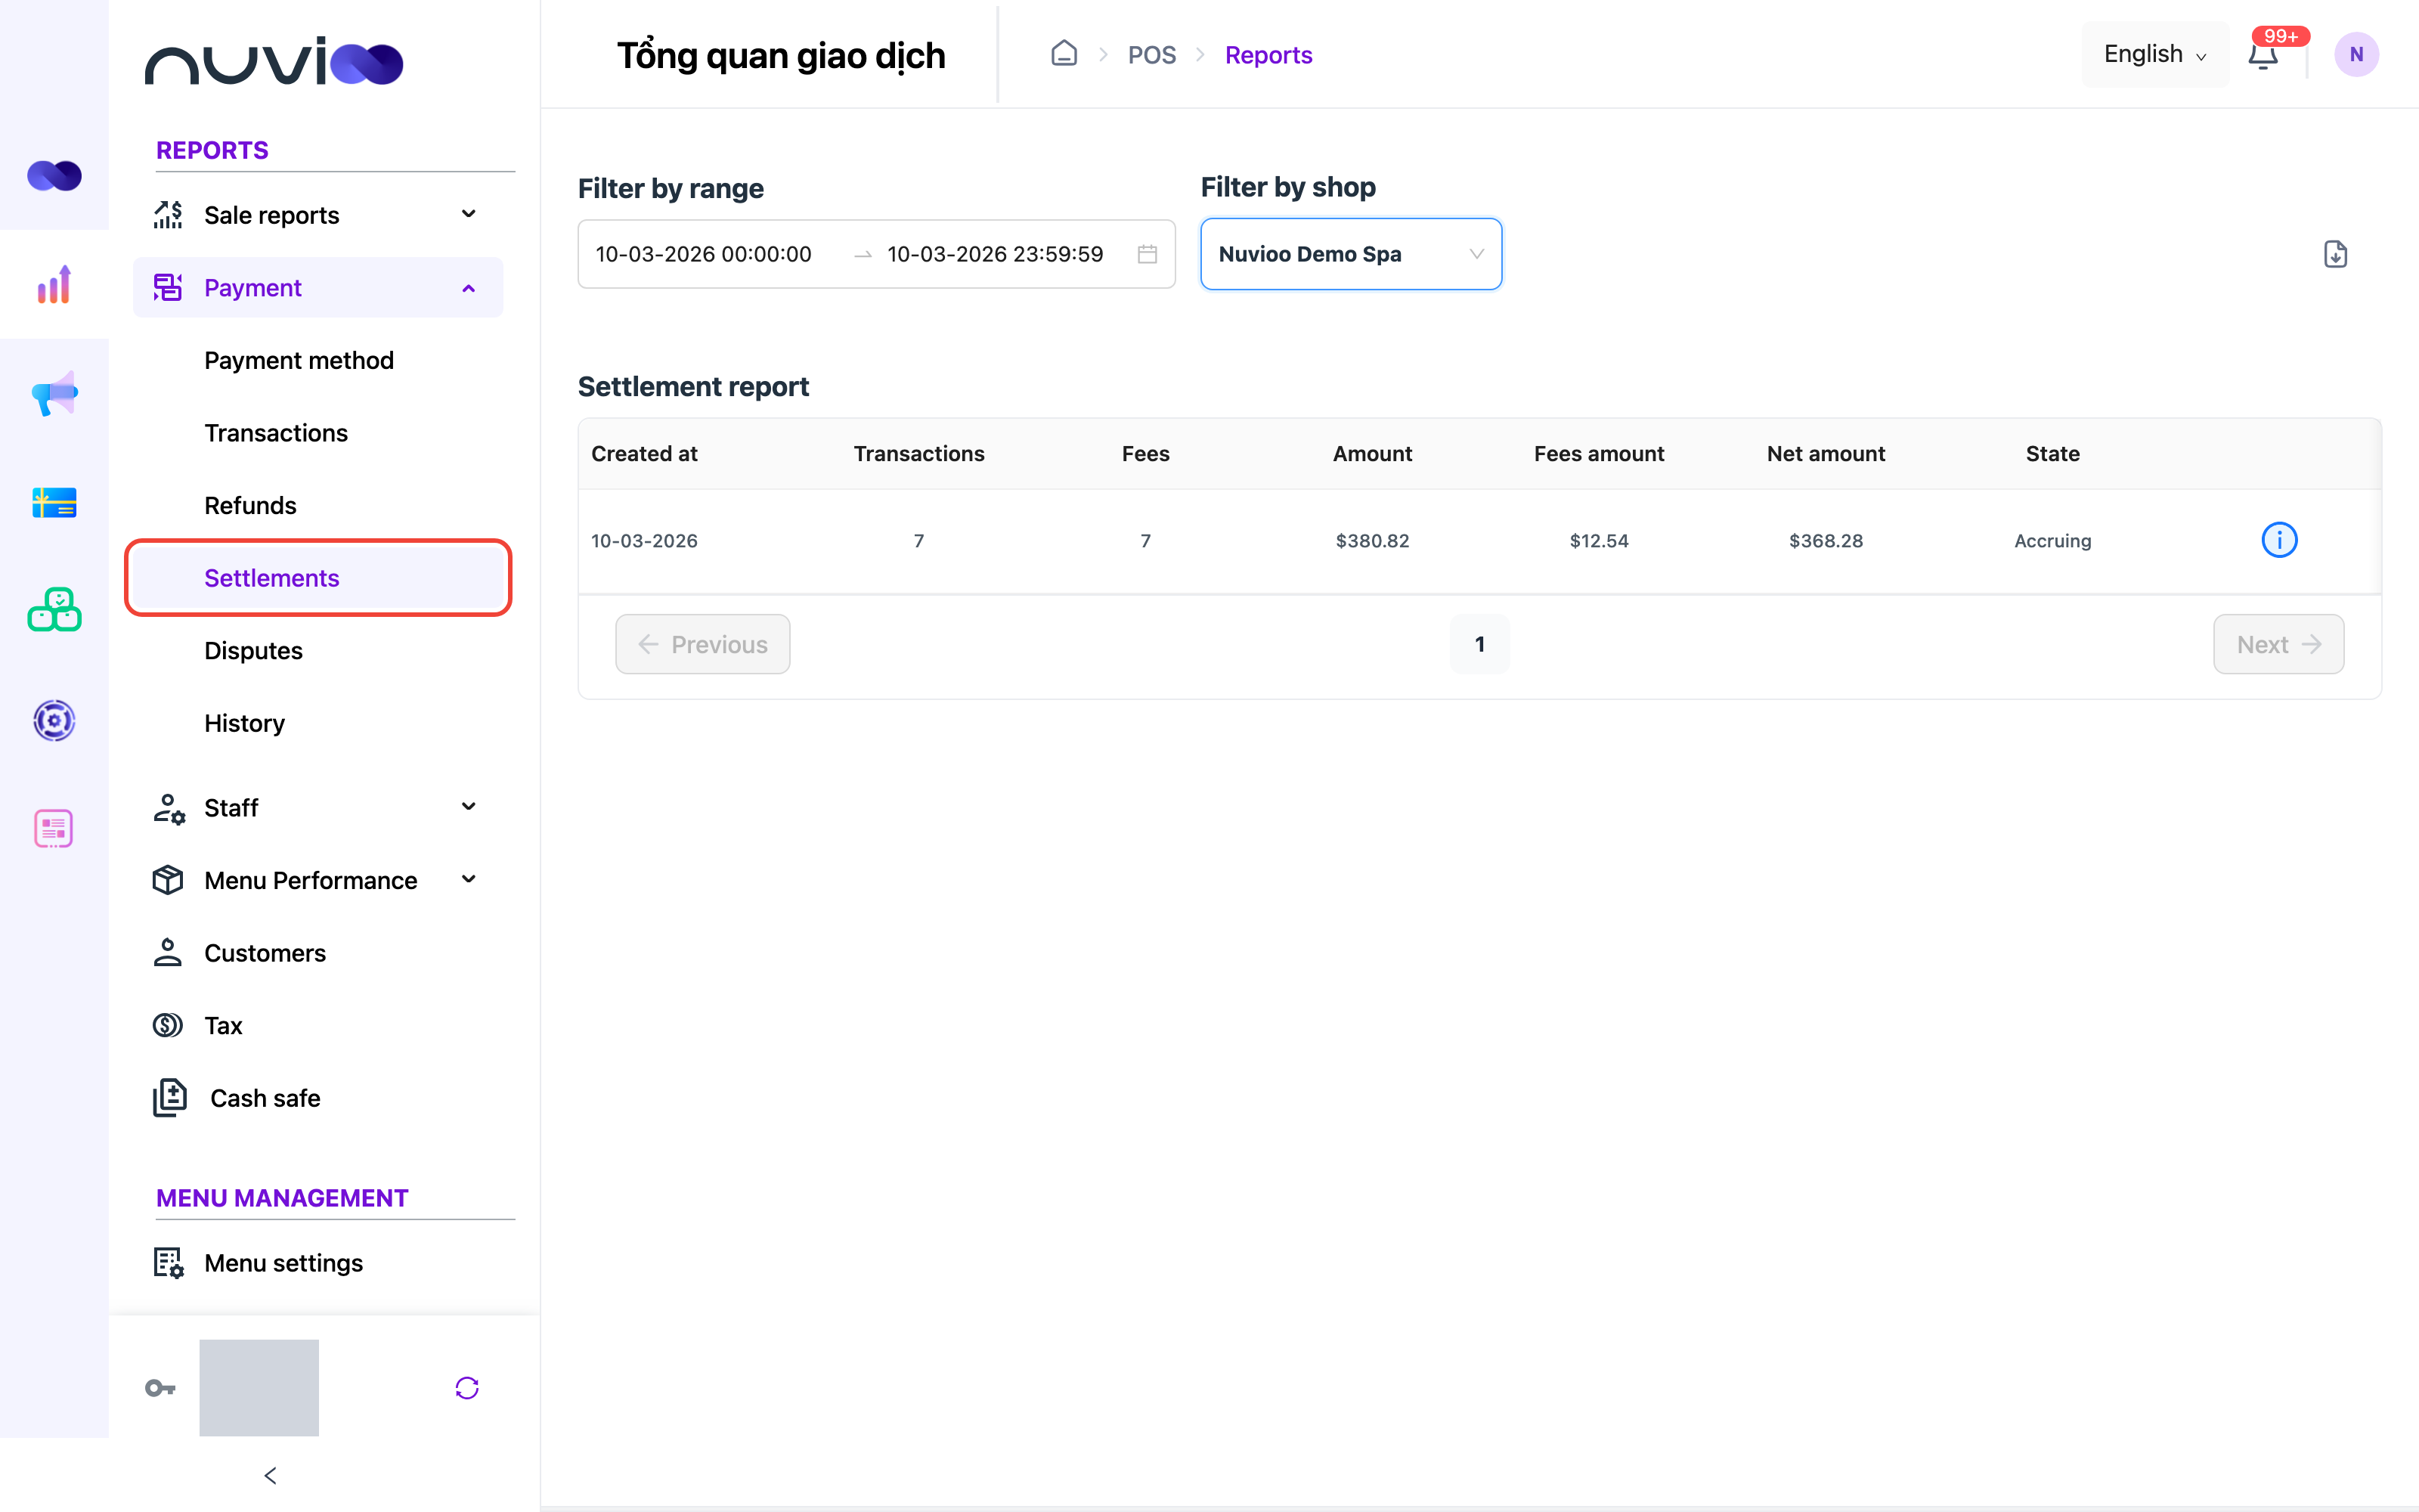2419x1512 pixels.
Task: Open the user avatar N
Action: pyautogui.click(x=2356, y=55)
